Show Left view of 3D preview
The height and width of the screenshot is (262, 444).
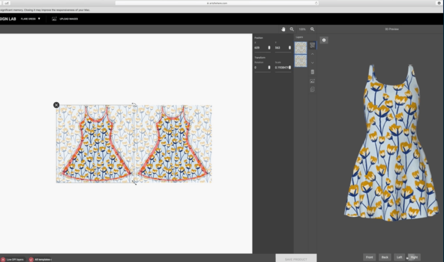pos(399,257)
